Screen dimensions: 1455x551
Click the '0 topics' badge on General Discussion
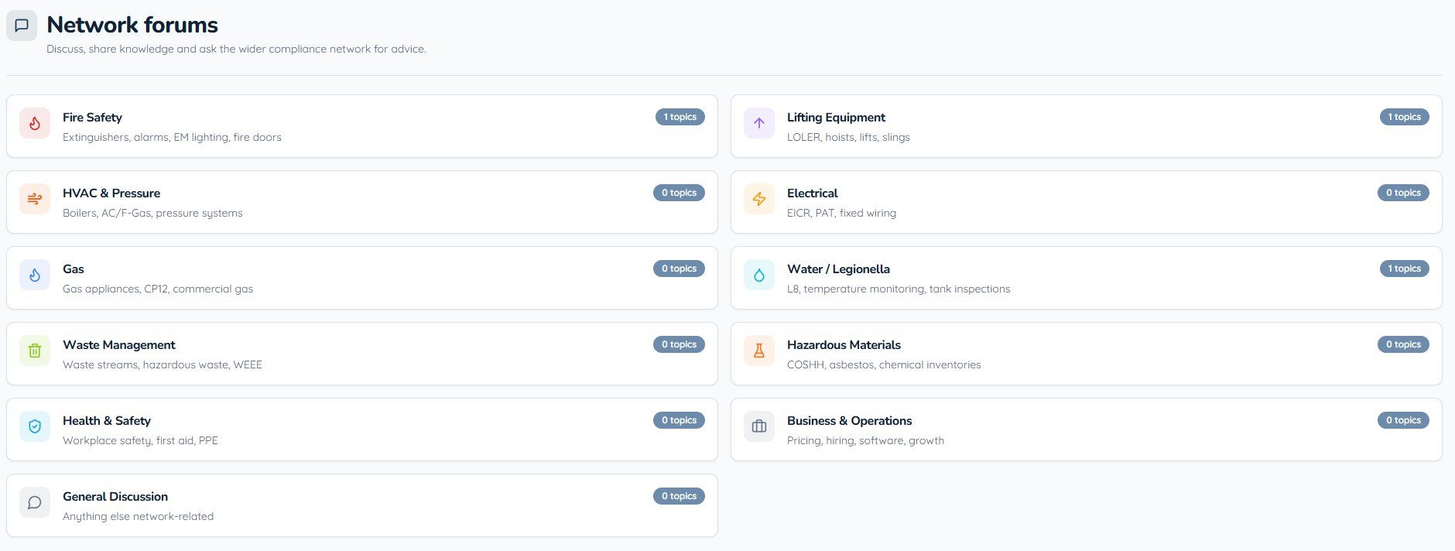(679, 496)
